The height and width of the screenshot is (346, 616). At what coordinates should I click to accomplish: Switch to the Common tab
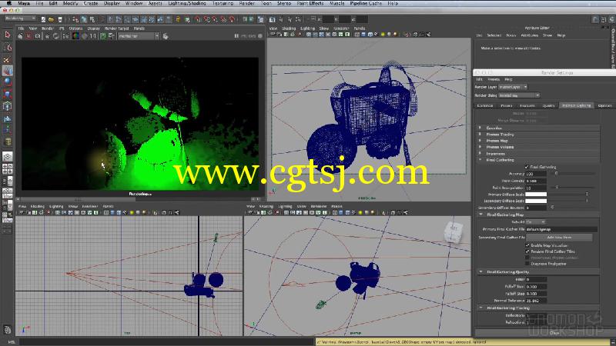tap(485, 105)
